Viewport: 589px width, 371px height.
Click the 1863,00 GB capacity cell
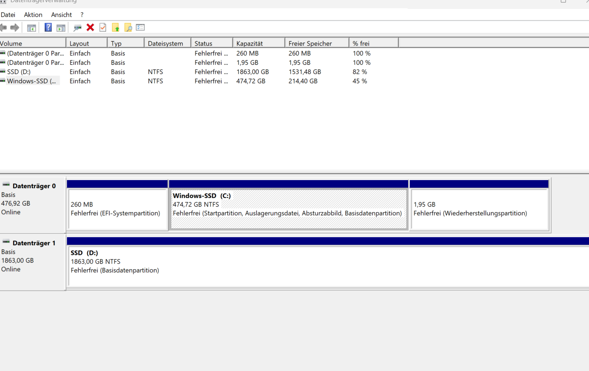[x=253, y=72]
